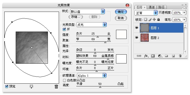This screenshot has height=95, width=190.
Task: Click the trash can under the preview
Action: coord(56,86)
